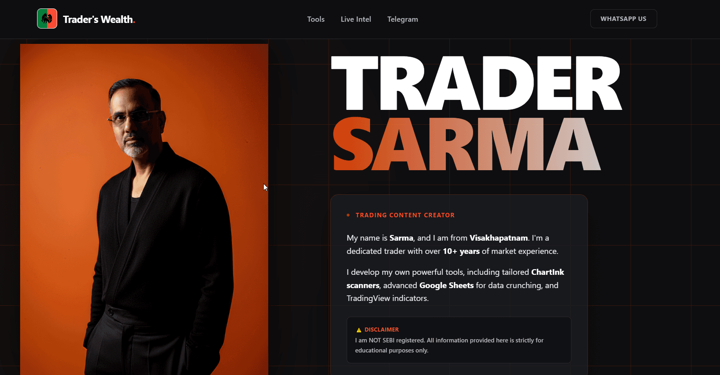Open the Live Intel navigation link
720x375 pixels.
coord(356,19)
